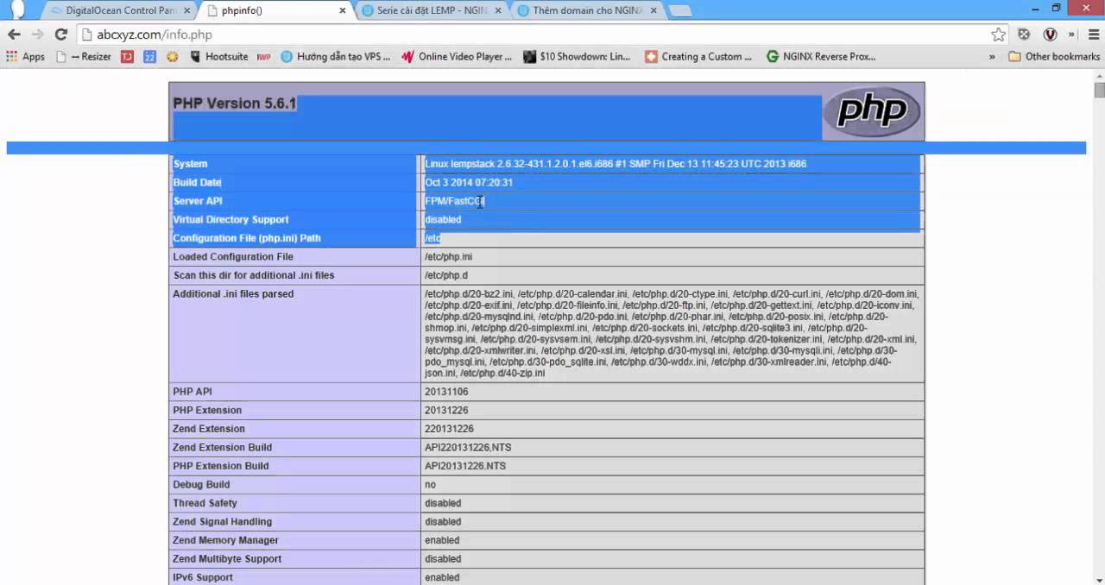Open the NGINX Reverse Prox bookmark

pos(820,57)
